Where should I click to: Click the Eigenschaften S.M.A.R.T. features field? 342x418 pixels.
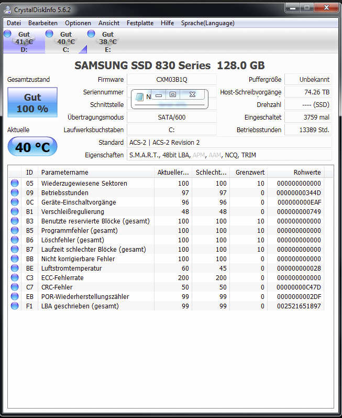point(229,155)
